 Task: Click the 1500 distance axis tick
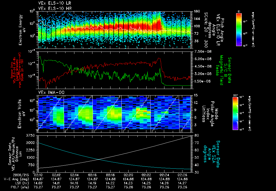point(30,158)
